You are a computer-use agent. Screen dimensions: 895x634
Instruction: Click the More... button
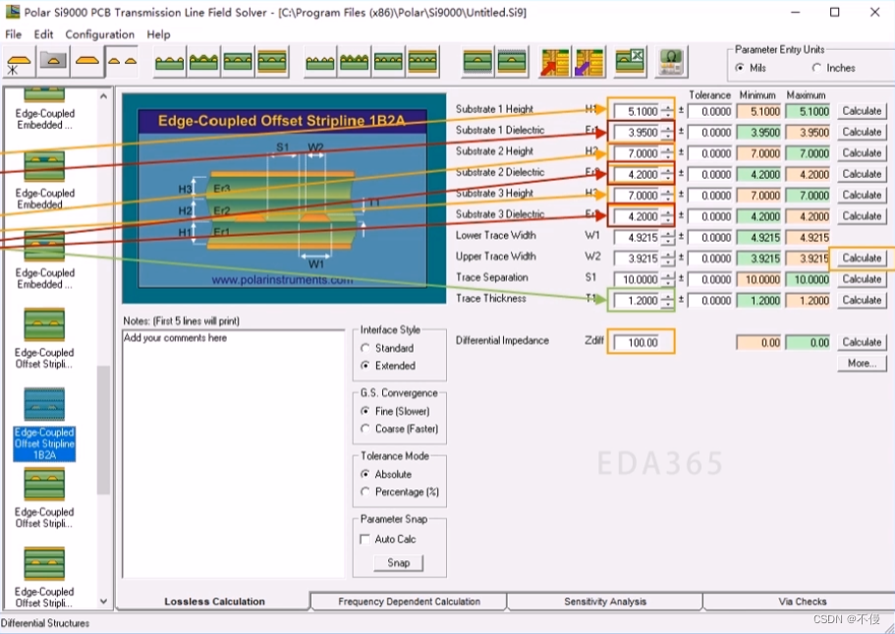click(x=862, y=364)
